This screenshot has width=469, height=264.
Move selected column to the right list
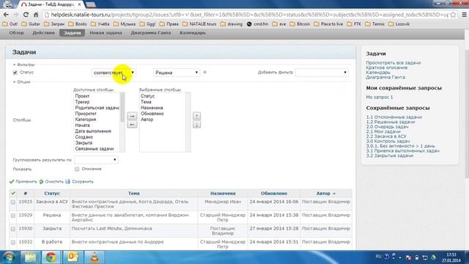click(132, 116)
